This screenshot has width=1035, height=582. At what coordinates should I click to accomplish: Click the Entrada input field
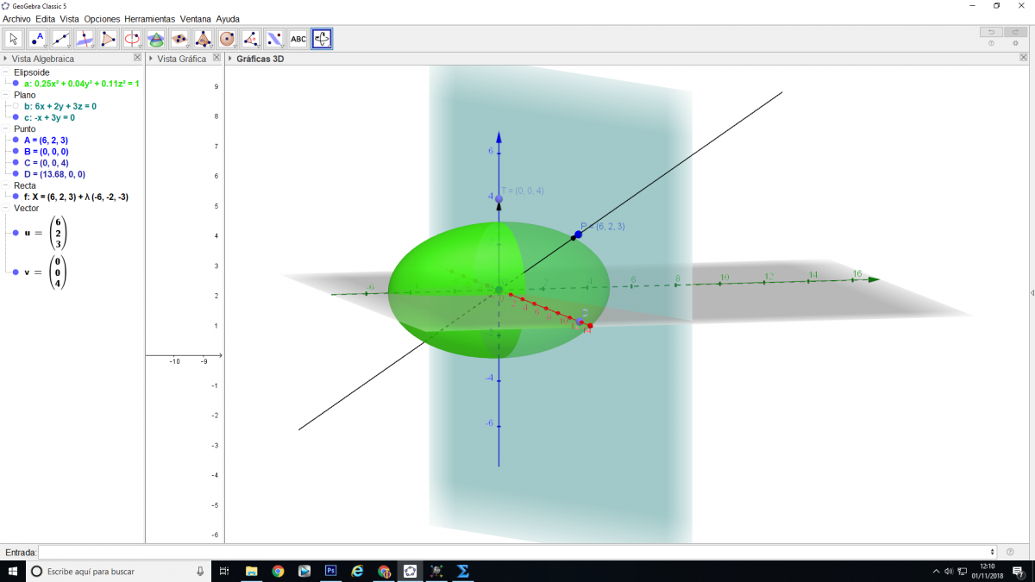point(516,552)
